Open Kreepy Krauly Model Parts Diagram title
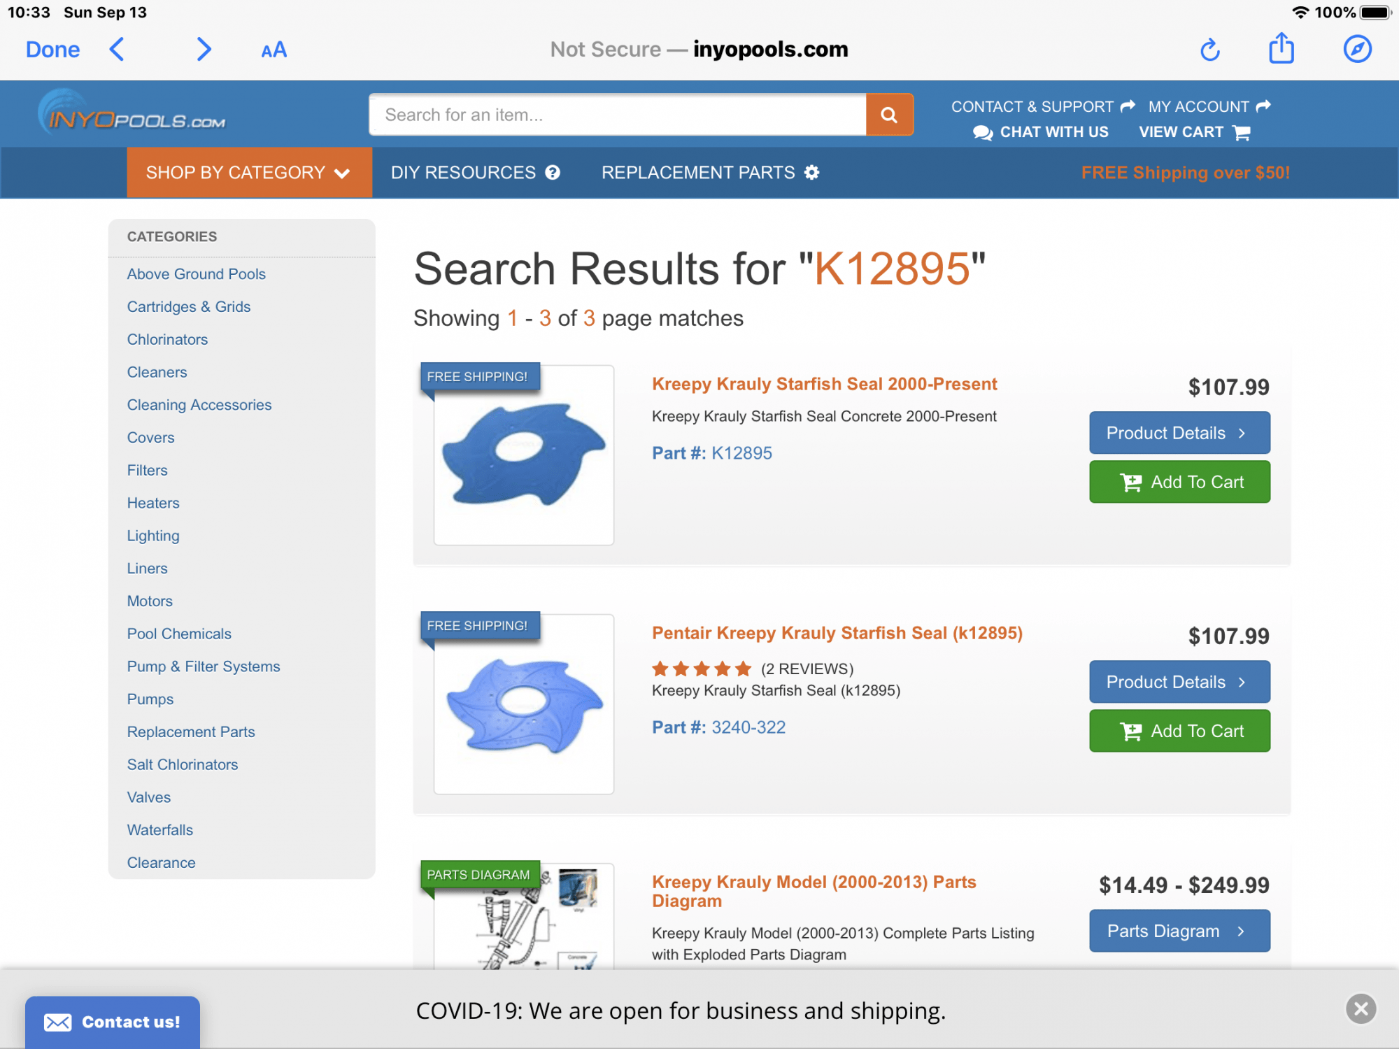This screenshot has height=1049, width=1399. [814, 892]
